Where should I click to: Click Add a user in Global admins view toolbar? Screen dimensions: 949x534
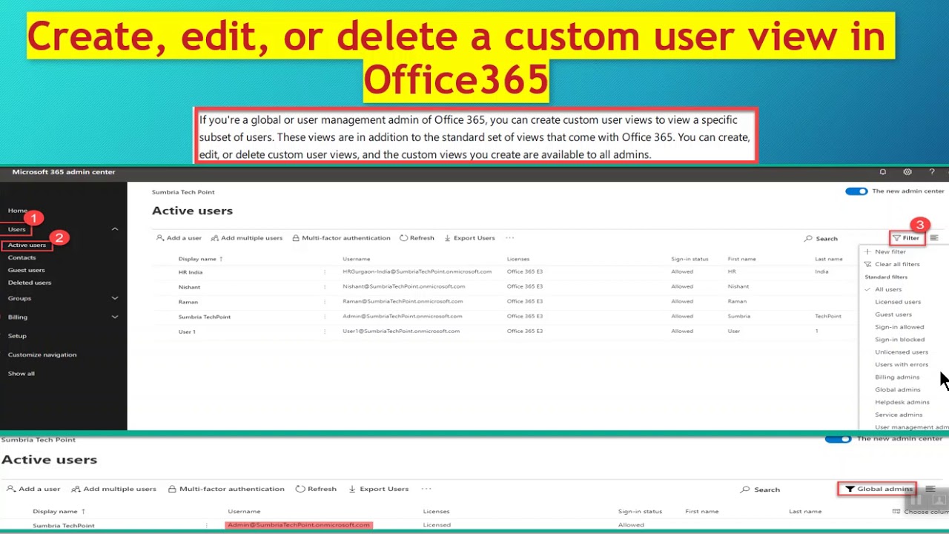[33, 489]
